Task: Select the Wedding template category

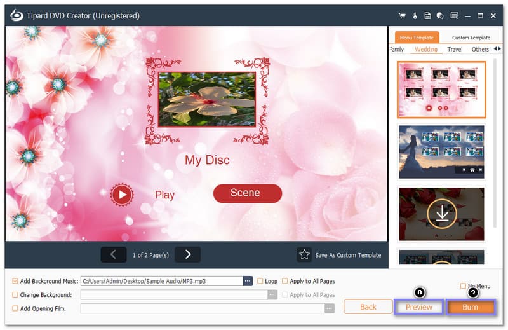Action: (x=426, y=50)
